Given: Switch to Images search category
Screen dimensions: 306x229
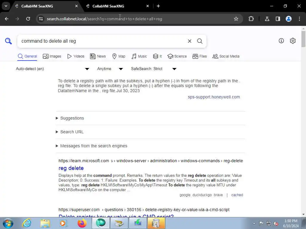Looking at the screenshot, I should coord(52,56).
